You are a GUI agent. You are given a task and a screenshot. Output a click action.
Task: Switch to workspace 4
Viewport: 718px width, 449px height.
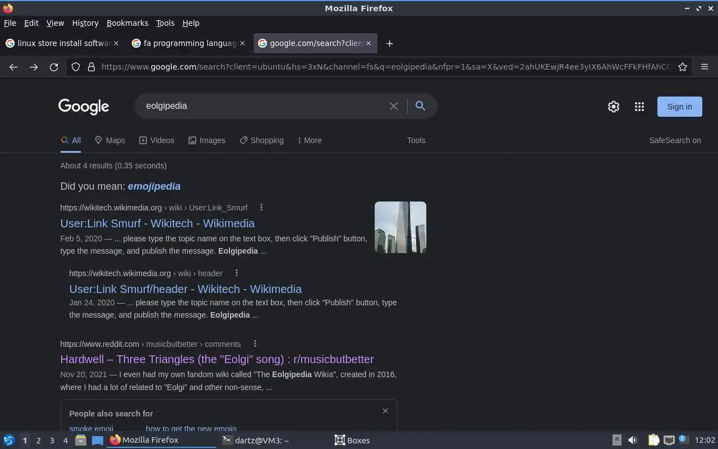(x=65, y=441)
